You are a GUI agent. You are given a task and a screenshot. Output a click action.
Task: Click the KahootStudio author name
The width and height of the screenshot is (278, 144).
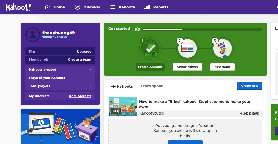click(152, 113)
